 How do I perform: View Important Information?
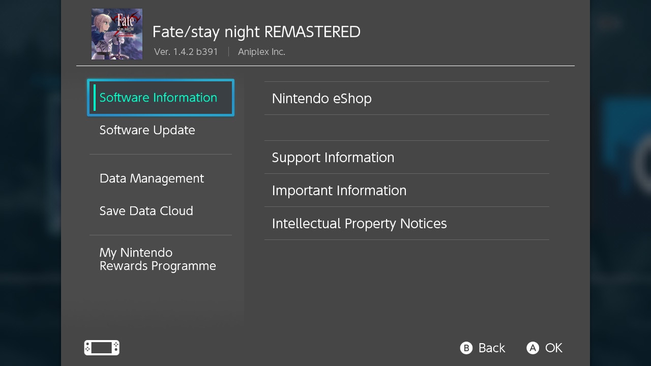click(x=407, y=190)
